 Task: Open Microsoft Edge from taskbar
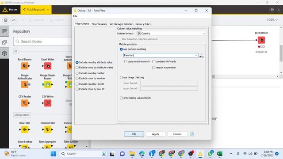coord(142,154)
